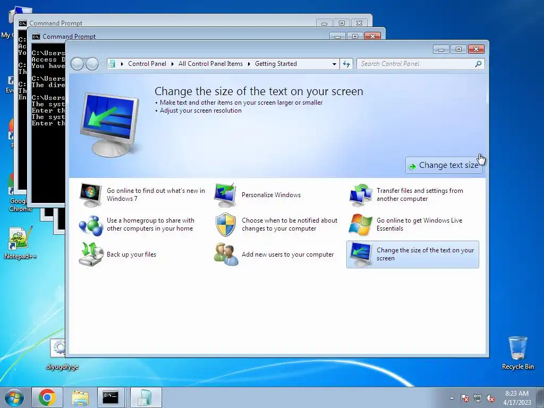Open the Personalize Windows link
The width and height of the screenshot is (544, 408).
(x=271, y=194)
